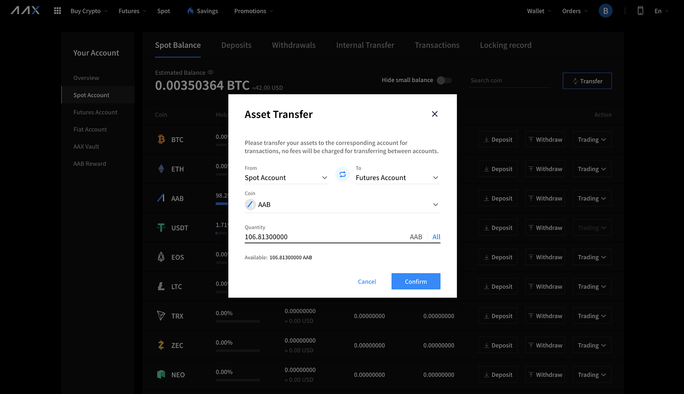Click the TRX coin icon
Screen dimensions: 684x394
[x=161, y=316]
